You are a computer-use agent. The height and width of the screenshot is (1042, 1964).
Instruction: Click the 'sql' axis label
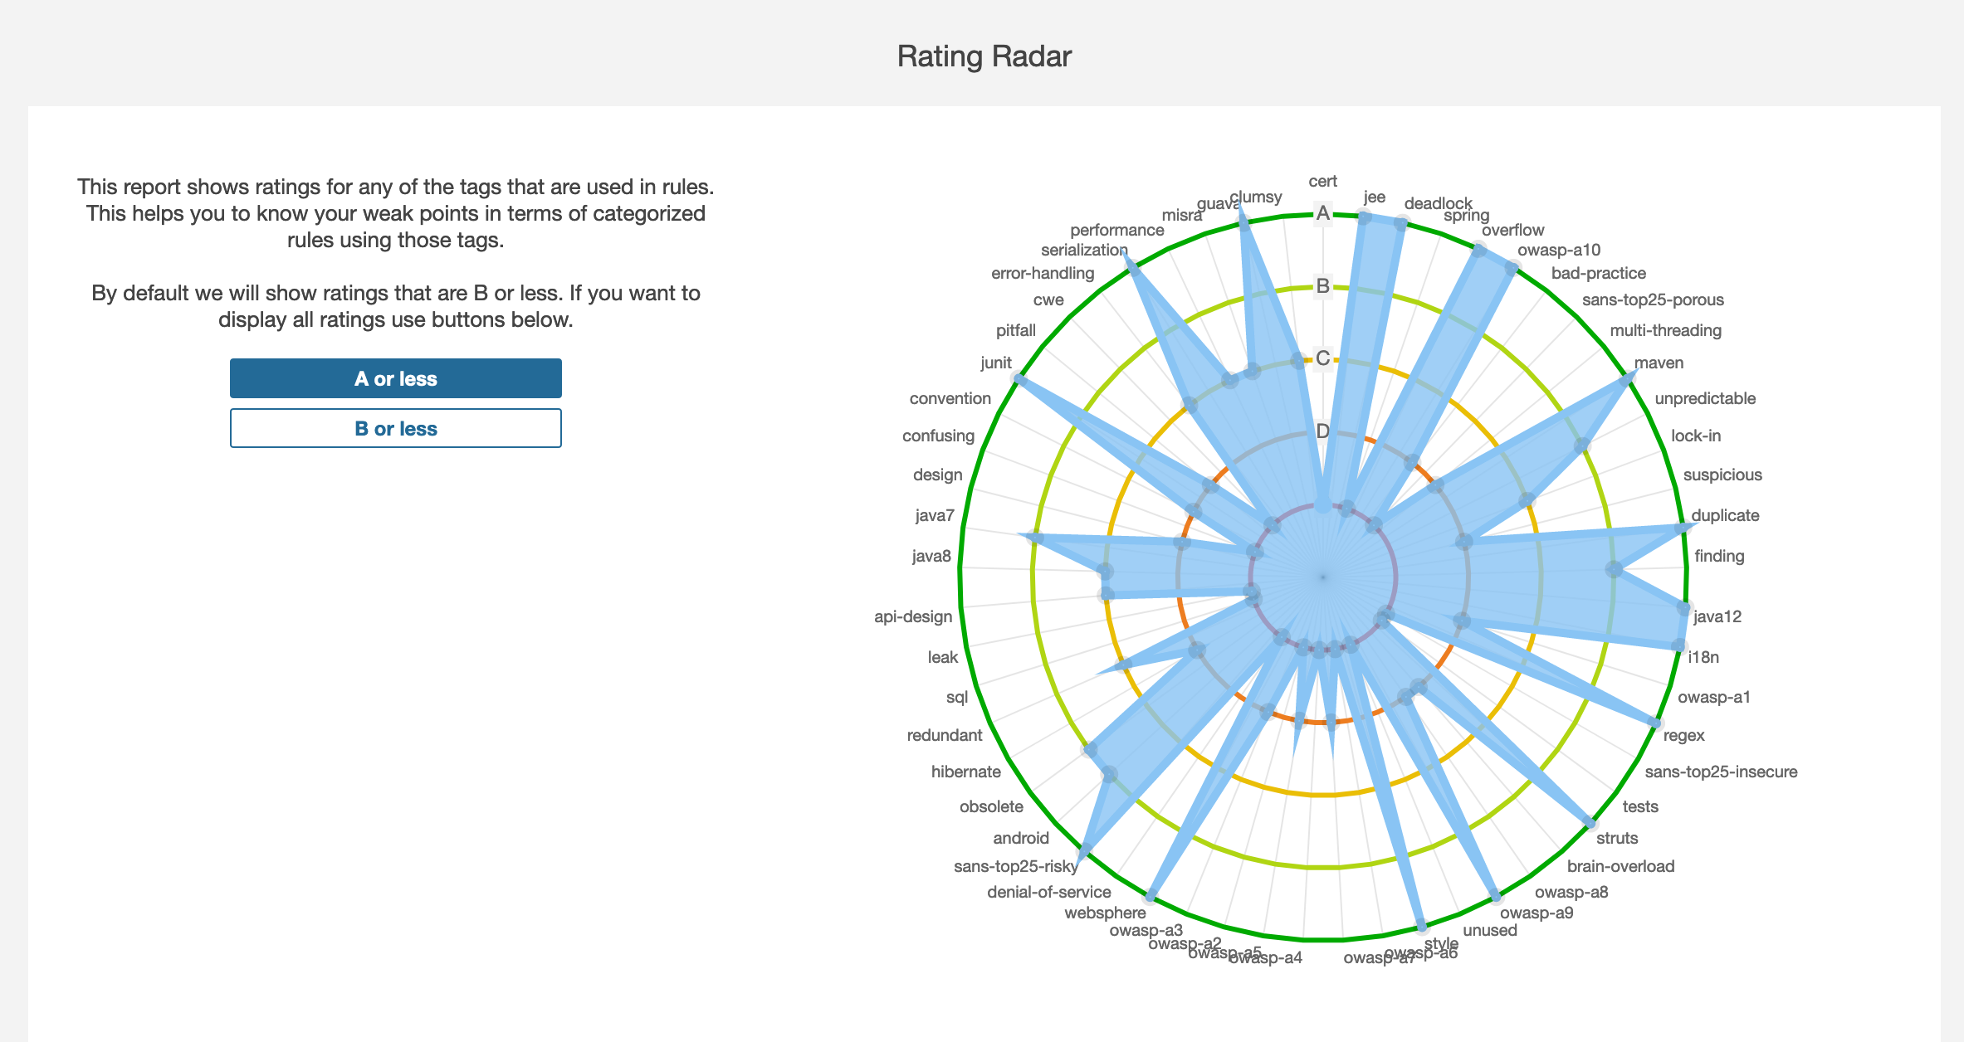(x=957, y=697)
